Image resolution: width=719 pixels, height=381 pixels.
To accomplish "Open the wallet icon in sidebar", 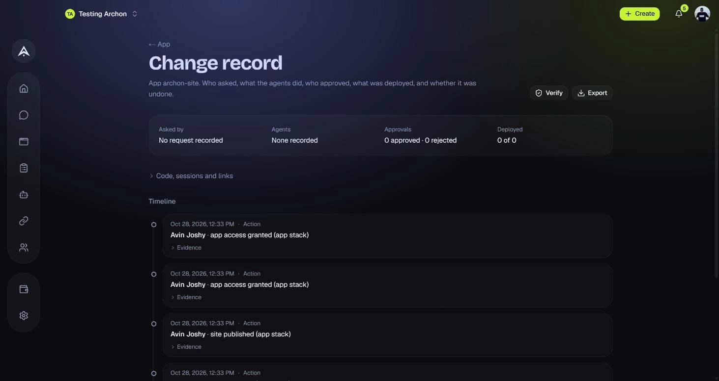I will (x=24, y=289).
